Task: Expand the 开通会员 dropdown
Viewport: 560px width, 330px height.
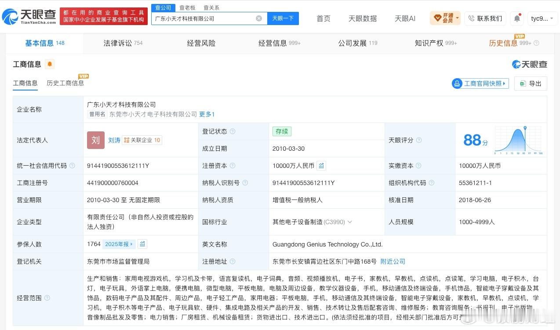Action: (445, 18)
